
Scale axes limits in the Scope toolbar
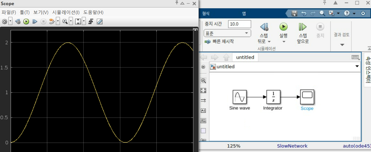pos(78,22)
